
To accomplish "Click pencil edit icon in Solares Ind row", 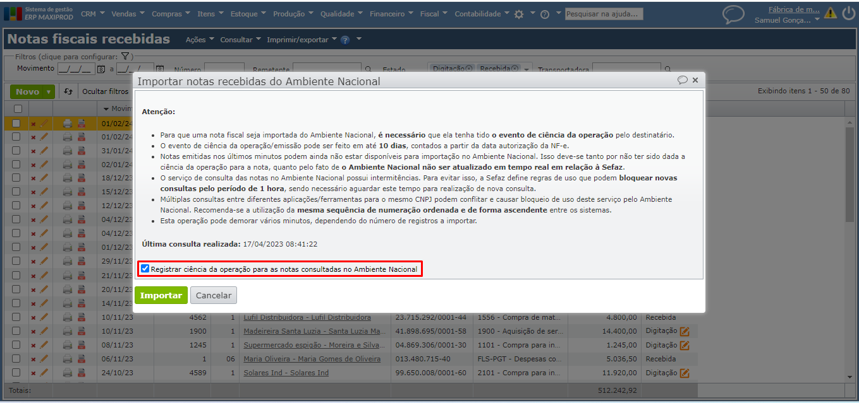I will pyautogui.click(x=44, y=373).
